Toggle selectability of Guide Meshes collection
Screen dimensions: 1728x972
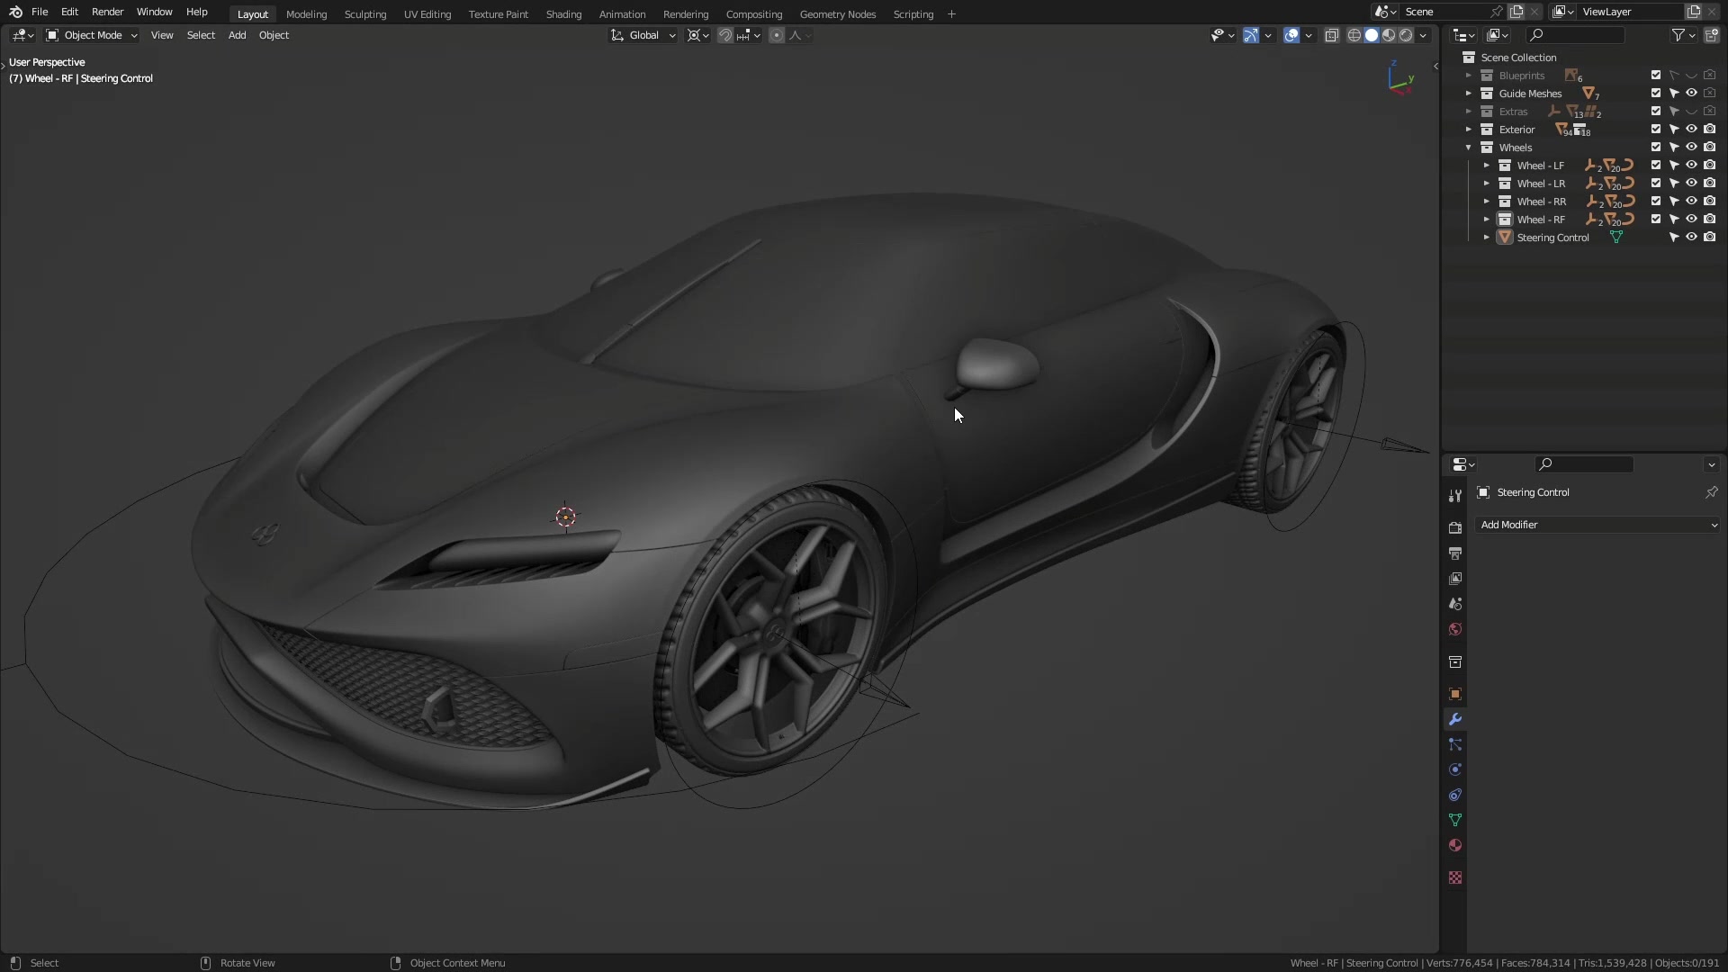[1674, 94]
